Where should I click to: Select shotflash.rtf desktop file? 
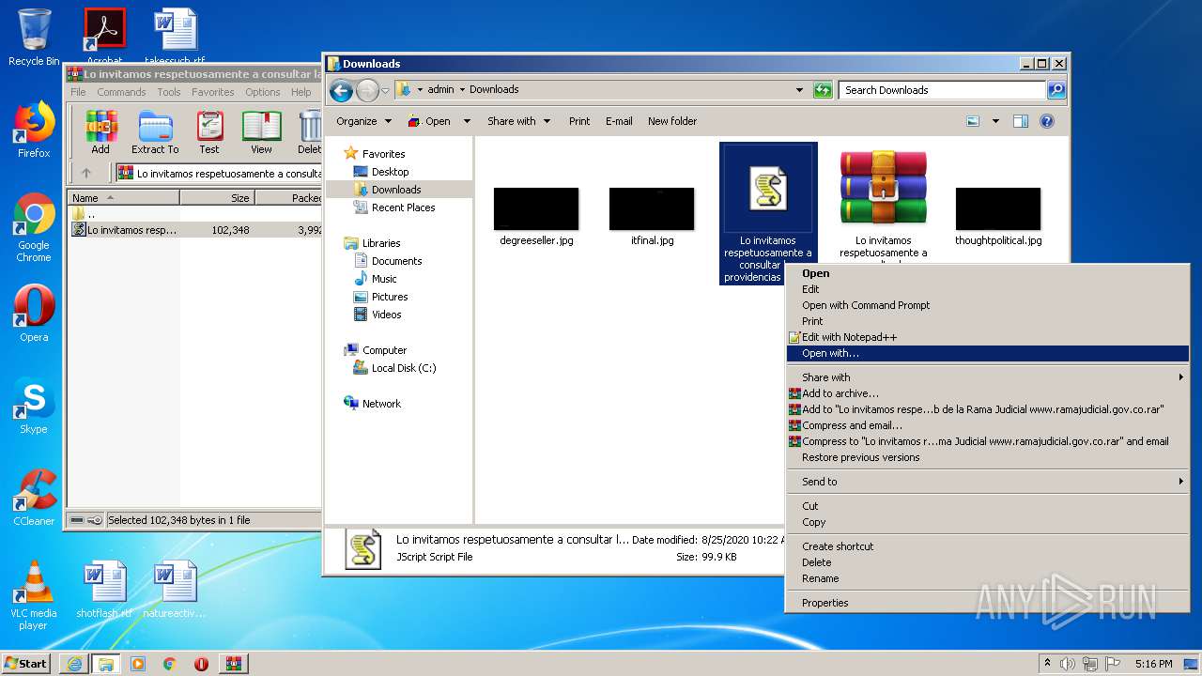click(103, 590)
